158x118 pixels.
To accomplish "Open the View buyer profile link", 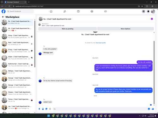I will click(100, 43).
